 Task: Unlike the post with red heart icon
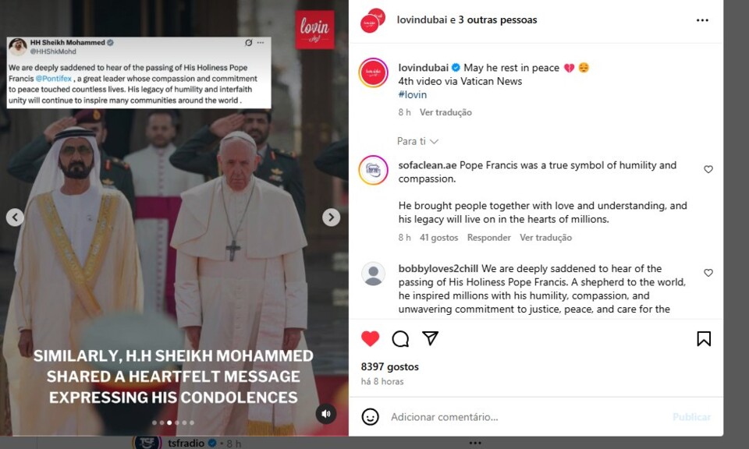pyautogui.click(x=370, y=339)
